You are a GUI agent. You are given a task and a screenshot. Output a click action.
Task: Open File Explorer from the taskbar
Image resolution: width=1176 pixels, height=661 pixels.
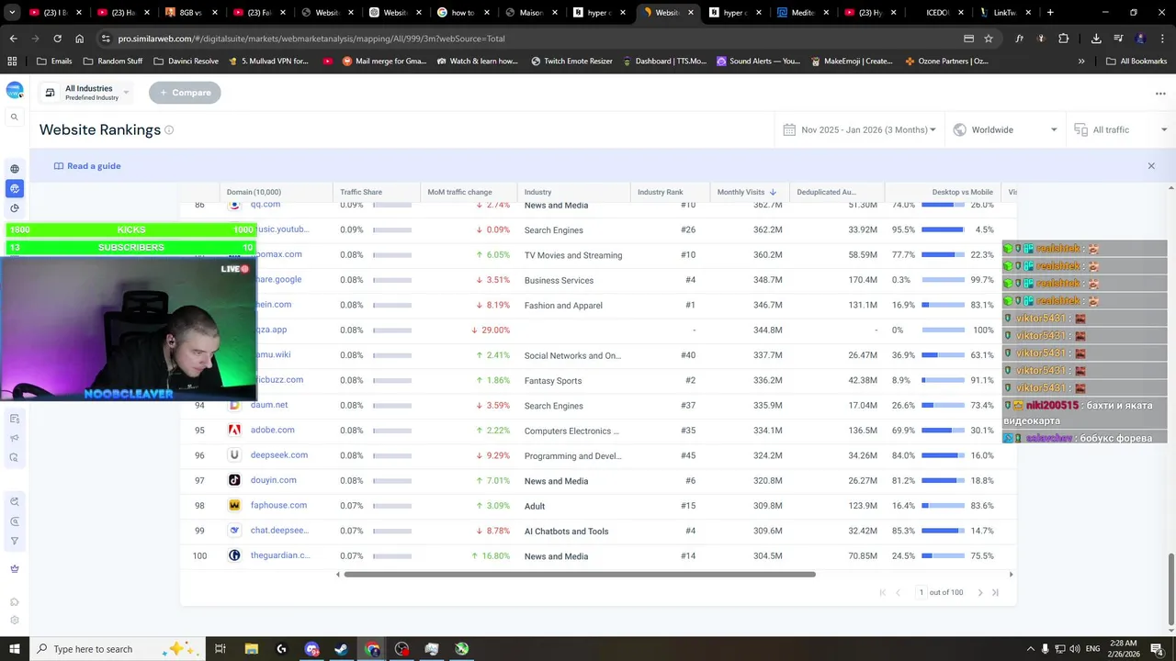[x=251, y=649]
